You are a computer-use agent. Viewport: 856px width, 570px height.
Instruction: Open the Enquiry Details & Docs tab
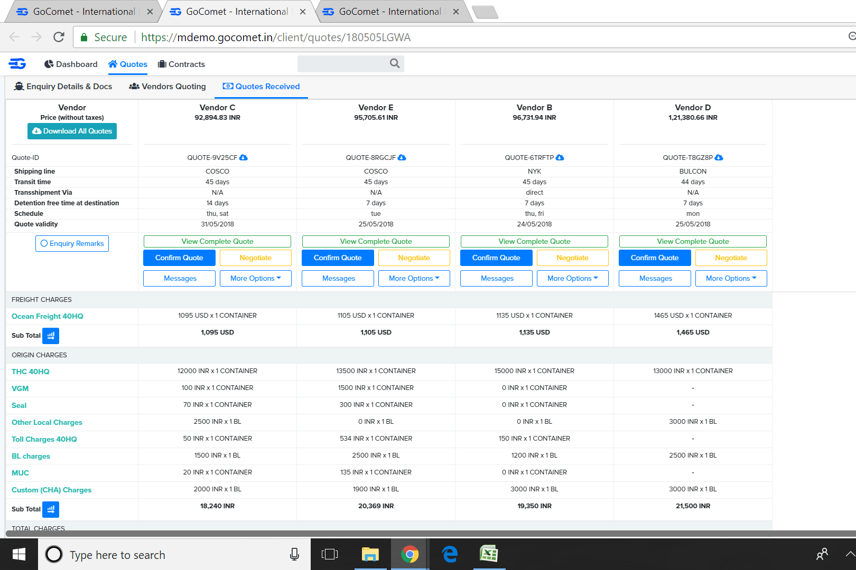pyautogui.click(x=63, y=86)
